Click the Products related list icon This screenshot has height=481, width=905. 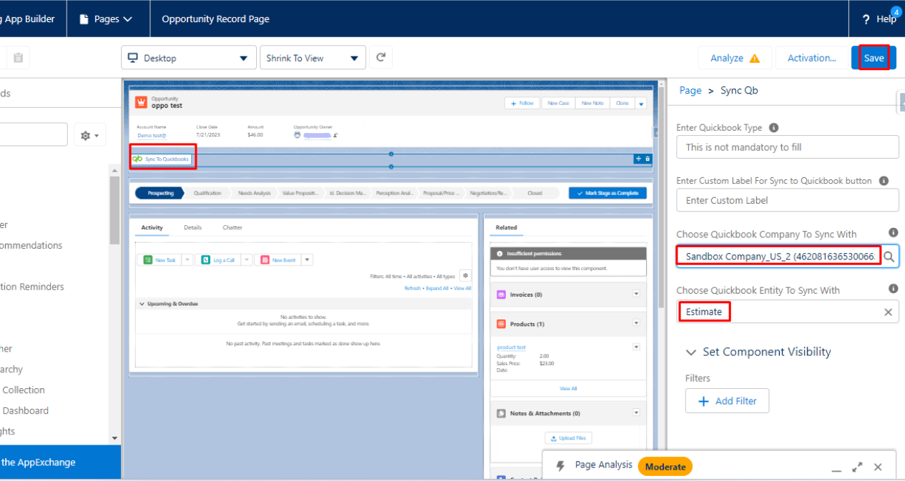tap(501, 324)
